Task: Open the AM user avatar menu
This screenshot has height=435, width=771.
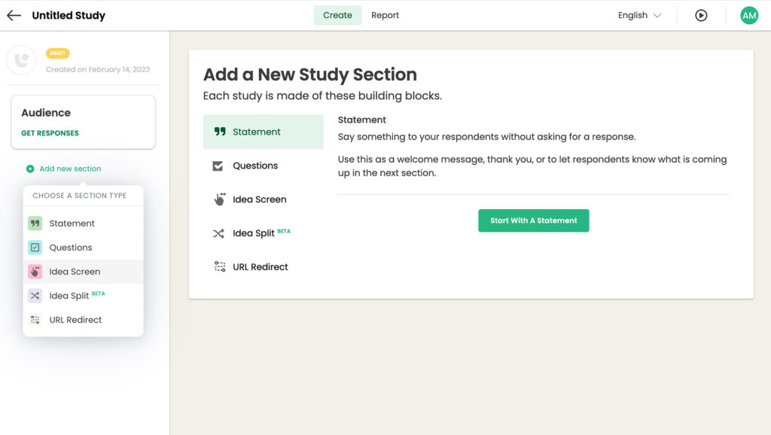Action: [749, 15]
